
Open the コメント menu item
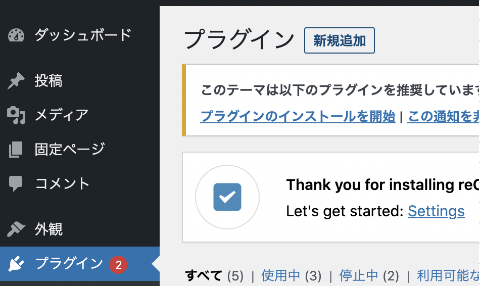pos(62,183)
